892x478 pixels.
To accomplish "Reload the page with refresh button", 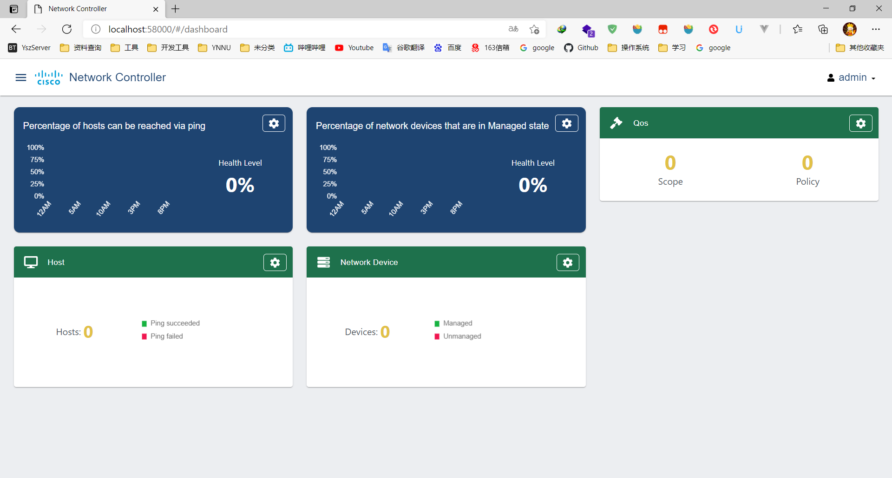I will [67, 29].
